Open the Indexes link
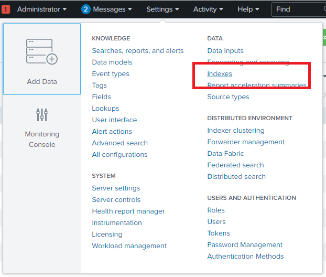This screenshot has height=277, width=326. coord(220,74)
